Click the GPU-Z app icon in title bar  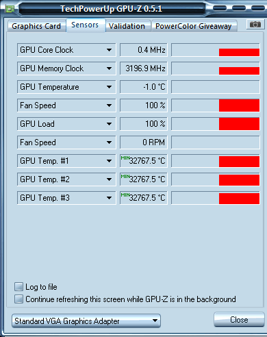click(x=10, y=9)
